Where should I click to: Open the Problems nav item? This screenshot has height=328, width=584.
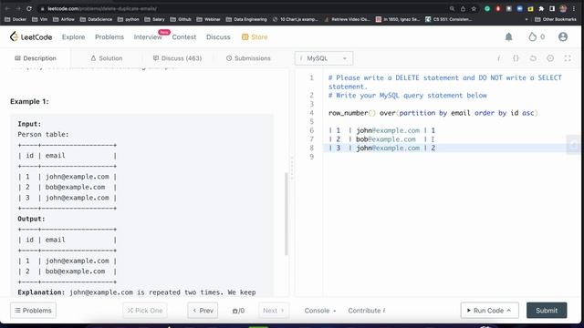(x=109, y=36)
